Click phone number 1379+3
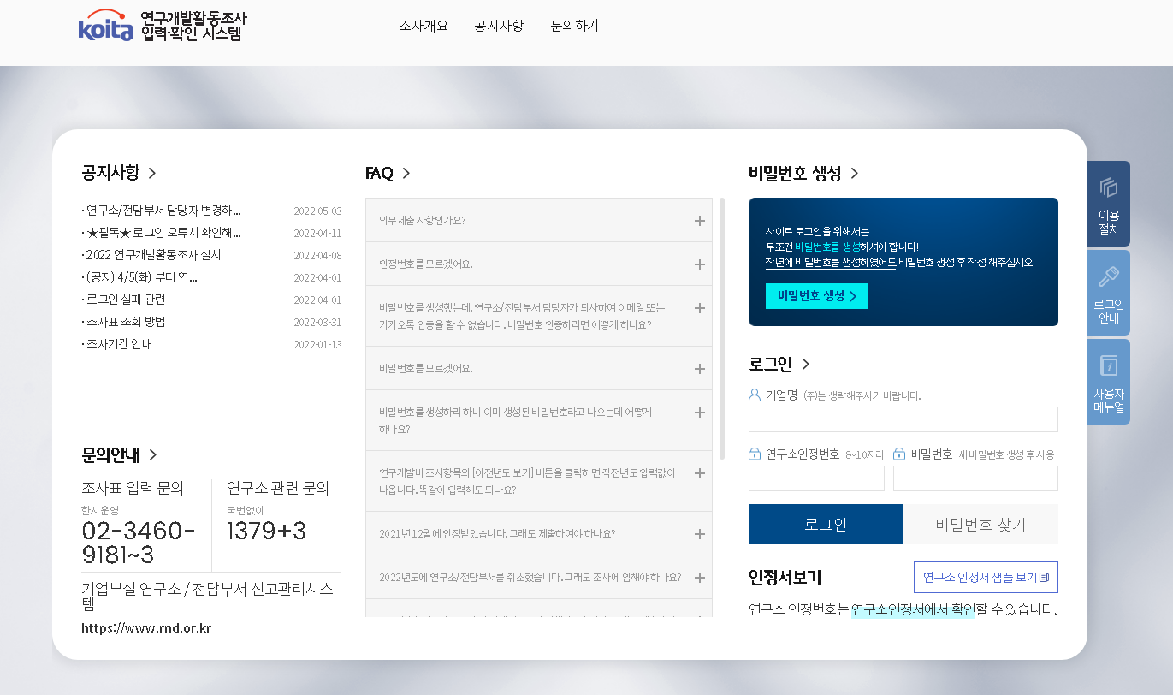1173x695 pixels. 266,531
